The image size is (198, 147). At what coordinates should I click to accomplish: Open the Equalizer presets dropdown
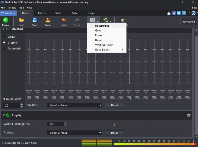coord(75,105)
